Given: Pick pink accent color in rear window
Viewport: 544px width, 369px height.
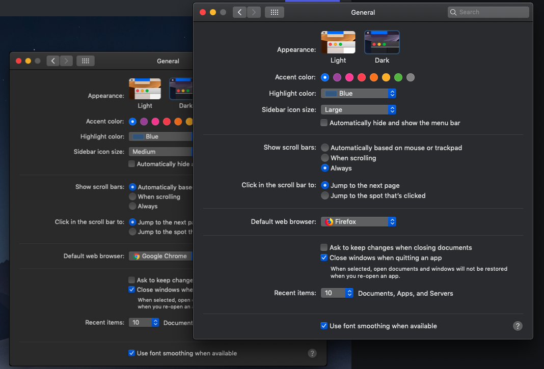Looking at the screenshot, I should [x=155, y=121].
